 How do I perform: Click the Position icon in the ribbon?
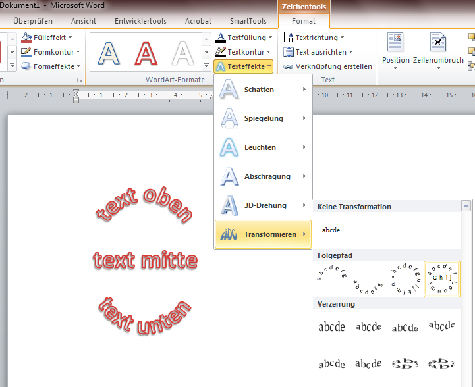[395, 43]
